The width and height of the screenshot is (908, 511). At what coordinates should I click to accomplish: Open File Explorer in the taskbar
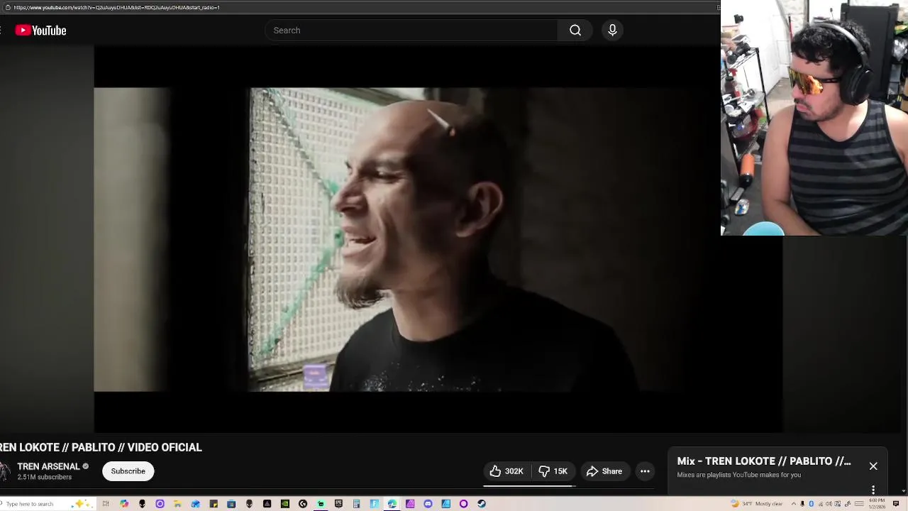click(x=177, y=504)
